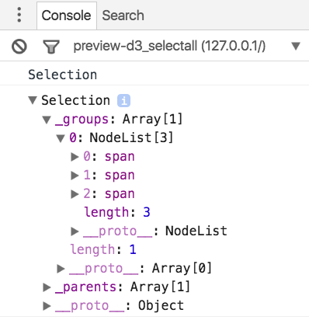
Task: Switch to the Search tab
Action: 123,16
